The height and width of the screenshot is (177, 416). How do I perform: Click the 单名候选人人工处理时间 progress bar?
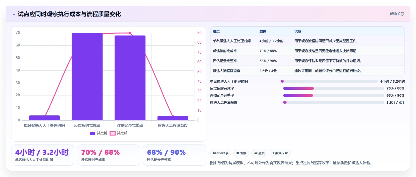pos(329,81)
